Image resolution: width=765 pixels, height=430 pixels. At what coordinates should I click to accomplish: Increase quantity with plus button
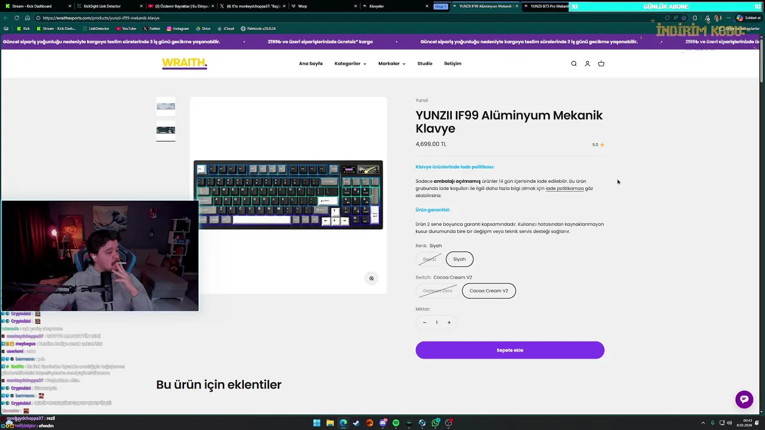tap(449, 322)
